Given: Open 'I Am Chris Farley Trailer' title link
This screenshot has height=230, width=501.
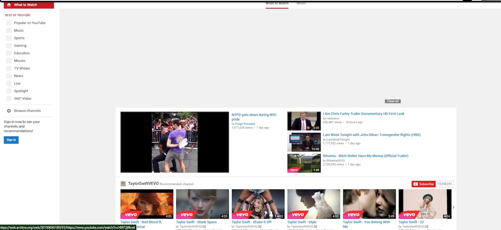Looking at the screenshot, I should (363, 114).
